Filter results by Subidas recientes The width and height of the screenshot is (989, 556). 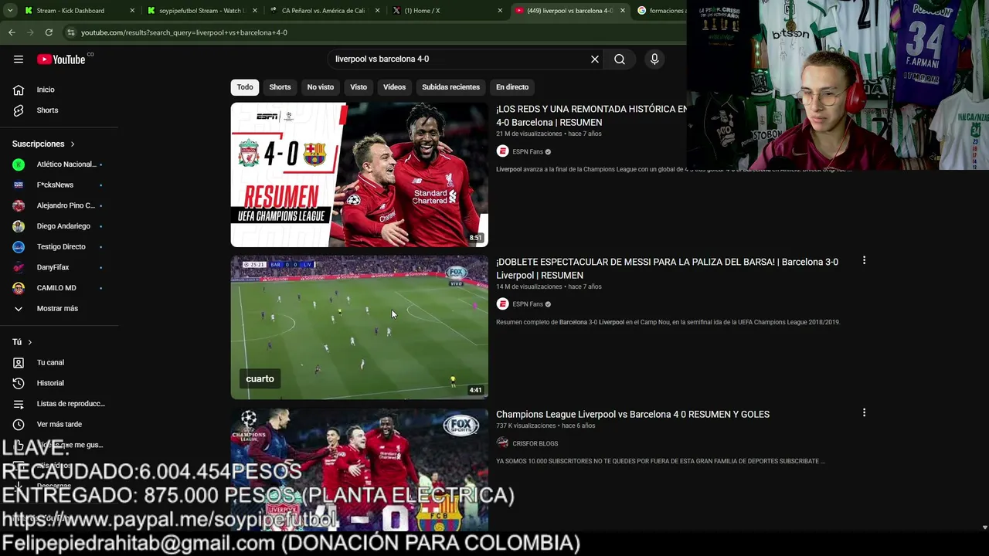pyautogui.click(x=451, y=87)
